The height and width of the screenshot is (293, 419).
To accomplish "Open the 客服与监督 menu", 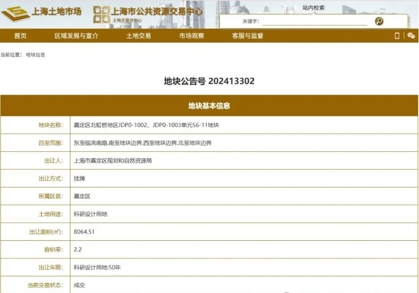I will point(247,36).
